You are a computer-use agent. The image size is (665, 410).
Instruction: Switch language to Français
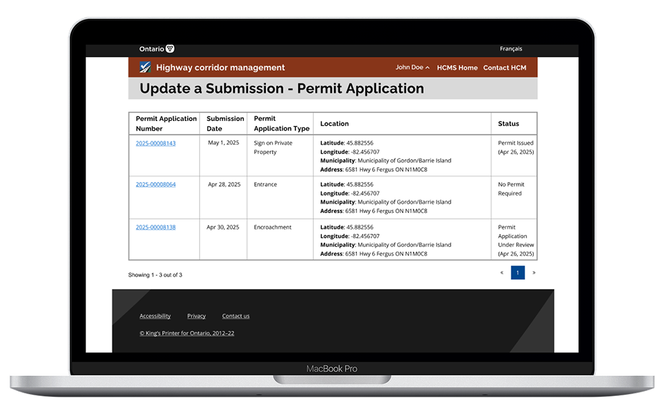(x=510, y=49)
